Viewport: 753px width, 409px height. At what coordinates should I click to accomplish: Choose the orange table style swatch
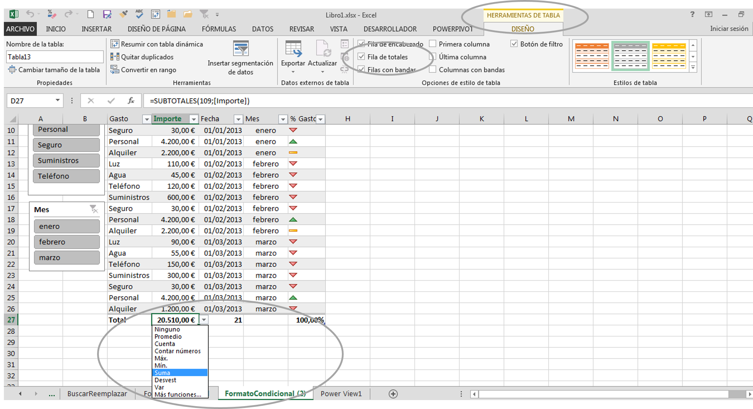592,56
